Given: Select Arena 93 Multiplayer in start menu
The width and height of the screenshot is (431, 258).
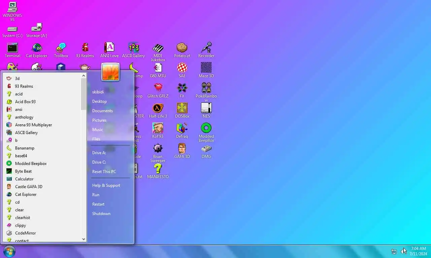Looking at the screenshot, I should 42,125.
